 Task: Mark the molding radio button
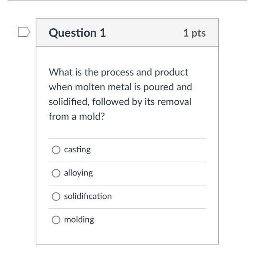pos(56,220)
